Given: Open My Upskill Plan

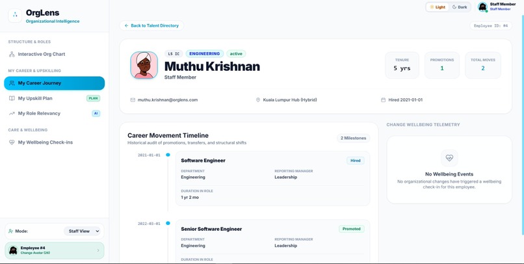Looking at the screenshot, I should tap(55, 98).
